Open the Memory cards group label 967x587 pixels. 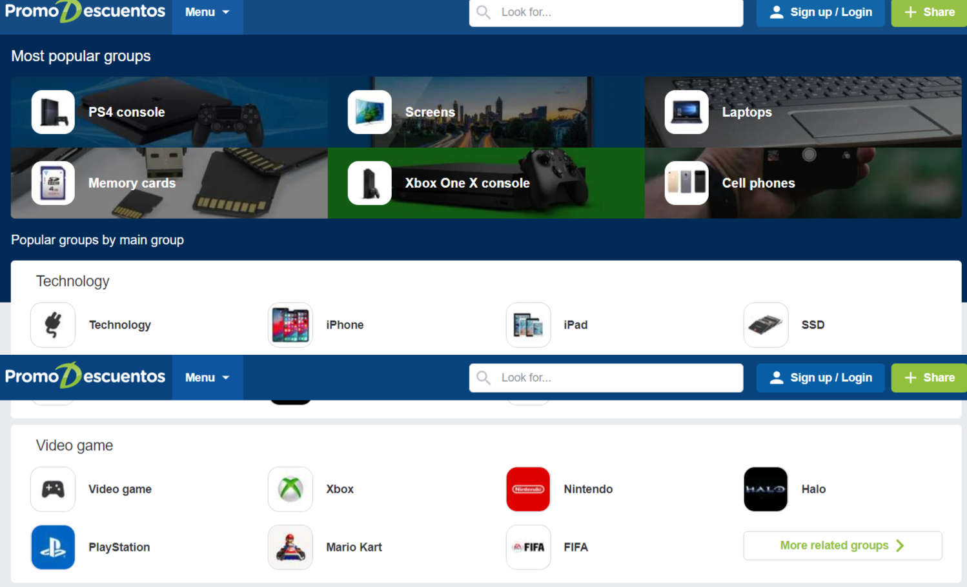(x=132, y=183)
